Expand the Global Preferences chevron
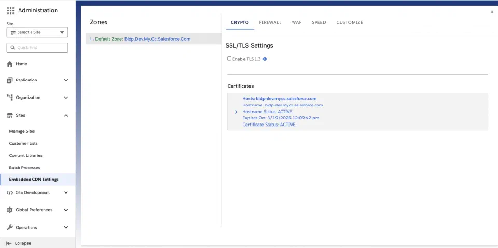498x248 pixels. 66,210
